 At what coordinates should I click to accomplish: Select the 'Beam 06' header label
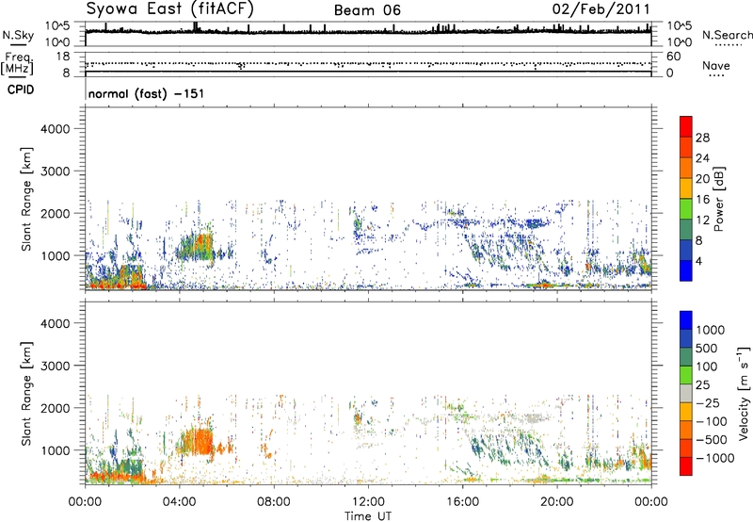[x=367, y=10]
